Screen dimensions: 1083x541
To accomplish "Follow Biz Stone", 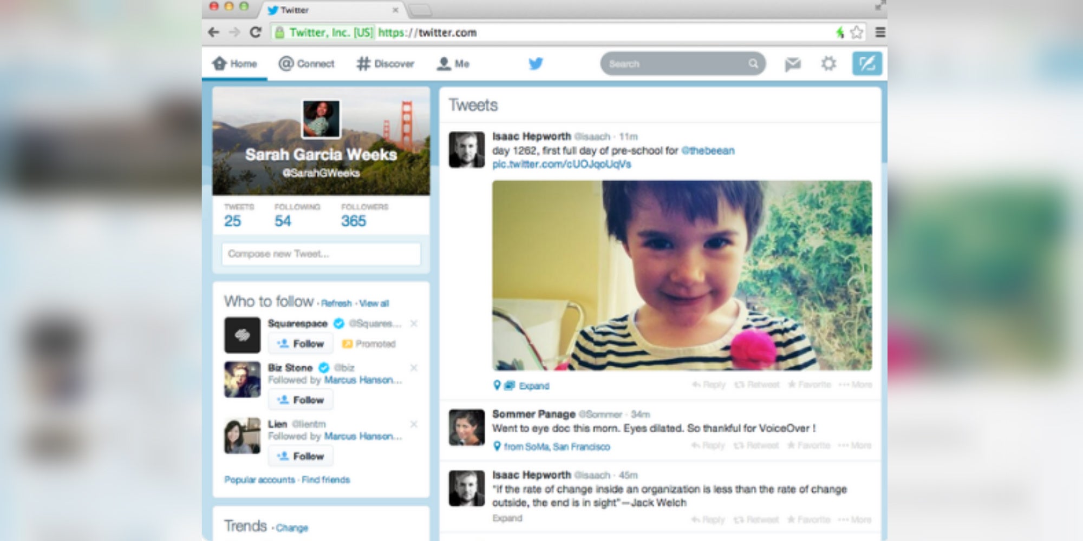I will click(x=301, y=399).
